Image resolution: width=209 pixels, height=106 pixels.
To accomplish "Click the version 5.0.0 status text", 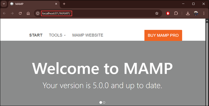I will coord(102,85).
